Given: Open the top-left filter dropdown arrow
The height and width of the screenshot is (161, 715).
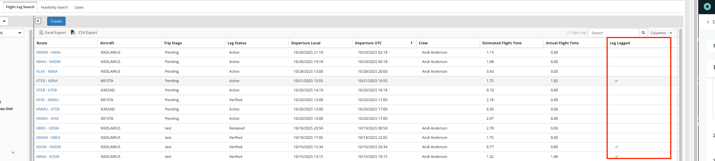Looking at the screenshot, I should 4,21.
